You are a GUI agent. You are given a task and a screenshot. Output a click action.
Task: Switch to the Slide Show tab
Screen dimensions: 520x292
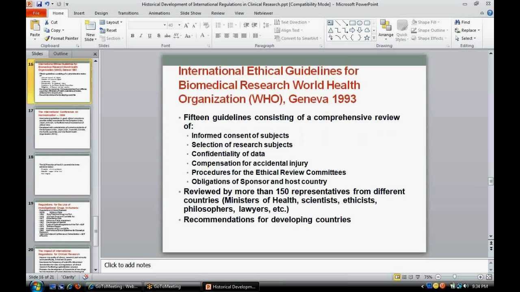191,13
